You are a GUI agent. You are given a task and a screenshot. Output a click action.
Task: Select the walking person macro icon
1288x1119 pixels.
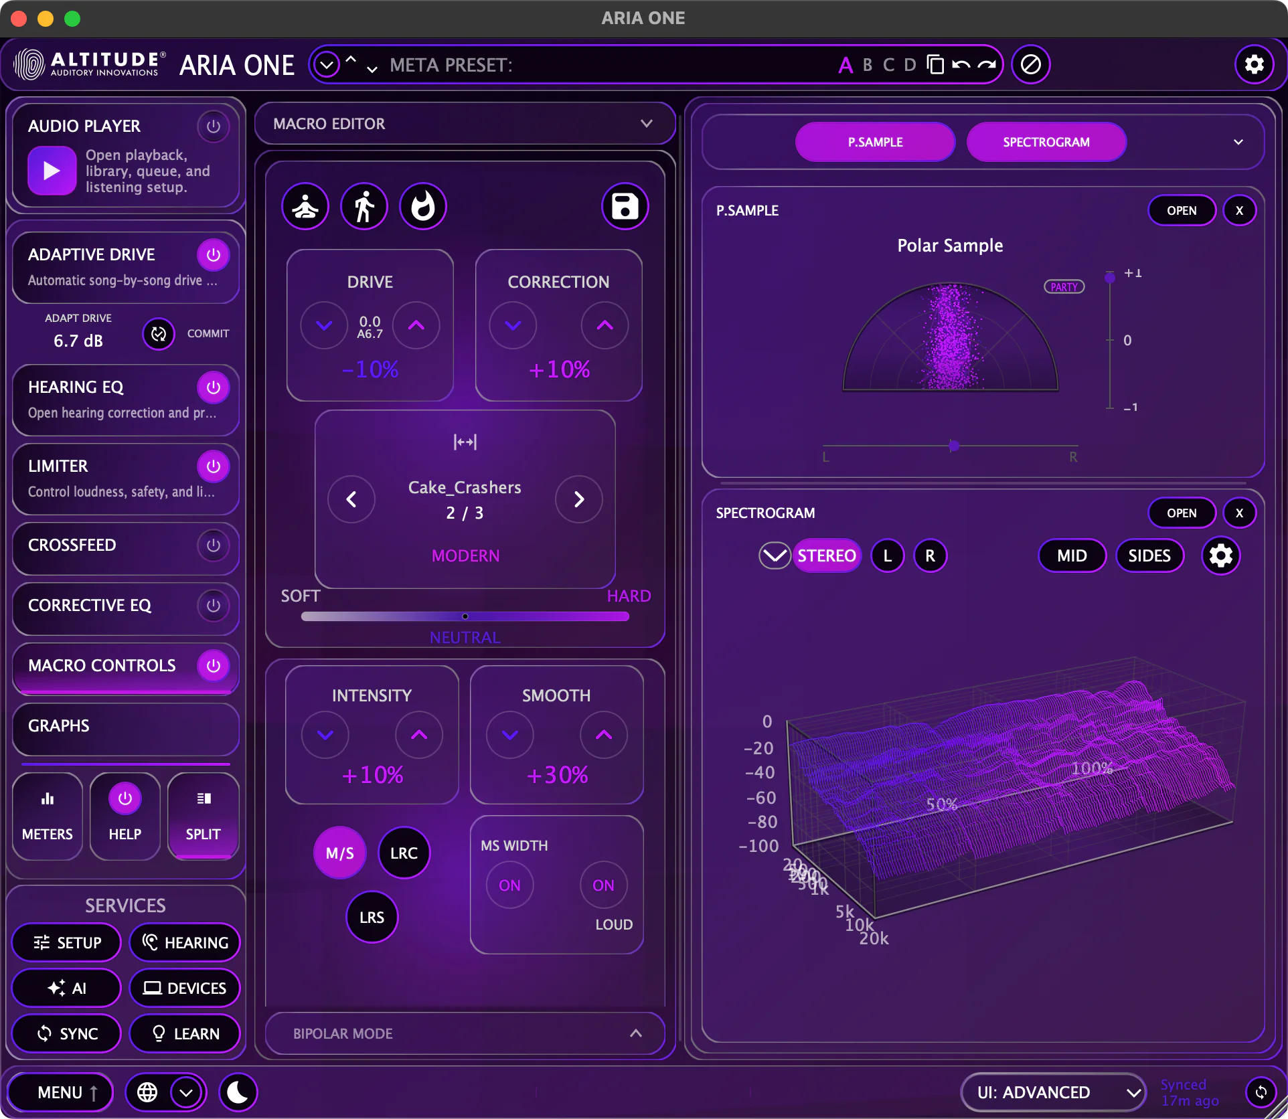tap(364, 206)
